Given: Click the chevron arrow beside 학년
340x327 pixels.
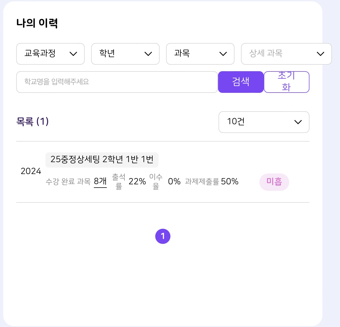Looking at the screenshot, I should click(148, 54).
